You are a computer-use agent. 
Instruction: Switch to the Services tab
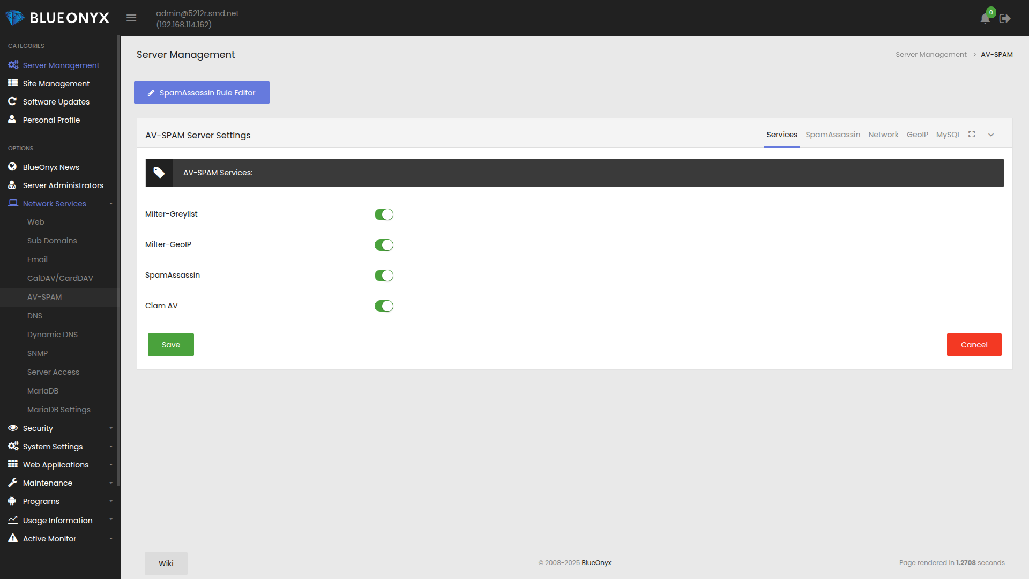click(x=781, y=135)
